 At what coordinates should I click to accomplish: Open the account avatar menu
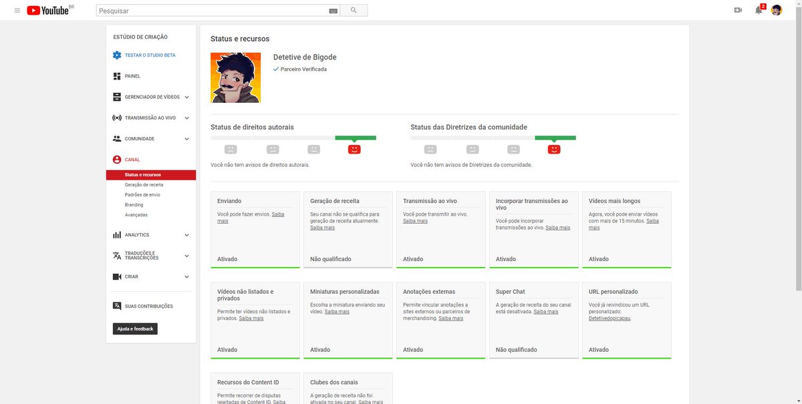tap(777, 10)
